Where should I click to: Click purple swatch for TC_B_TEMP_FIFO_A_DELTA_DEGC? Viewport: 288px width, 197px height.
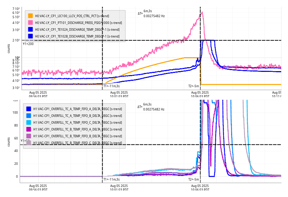click(x=29, y=129)
